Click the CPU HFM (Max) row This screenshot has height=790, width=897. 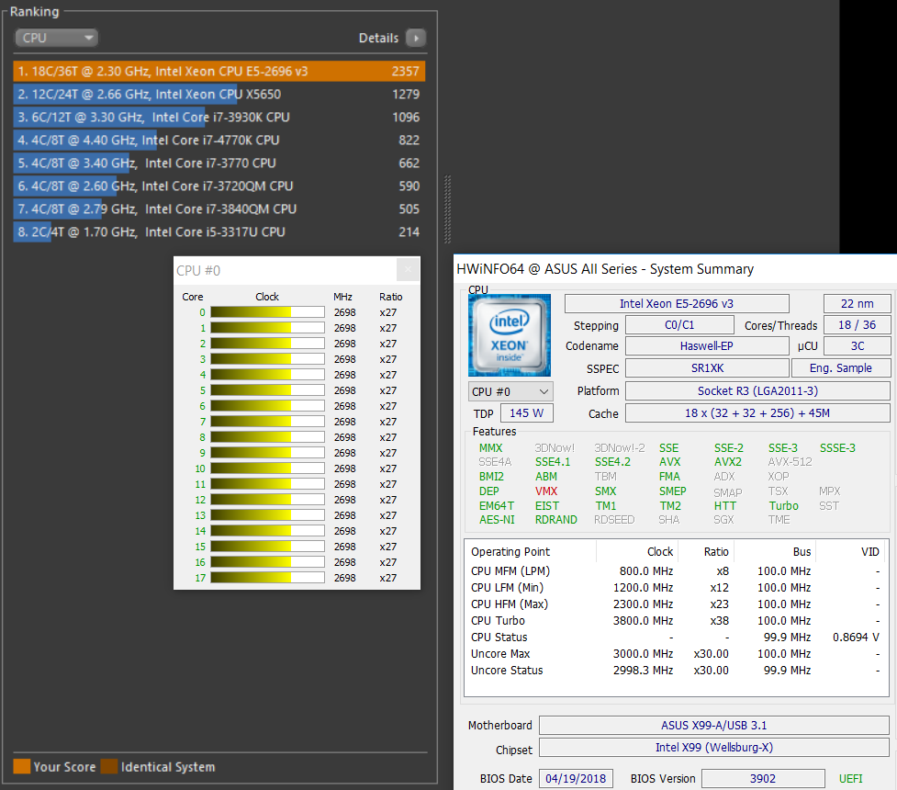coord(675,604)
